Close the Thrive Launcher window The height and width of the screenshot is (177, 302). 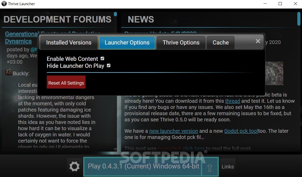(295, 4)
